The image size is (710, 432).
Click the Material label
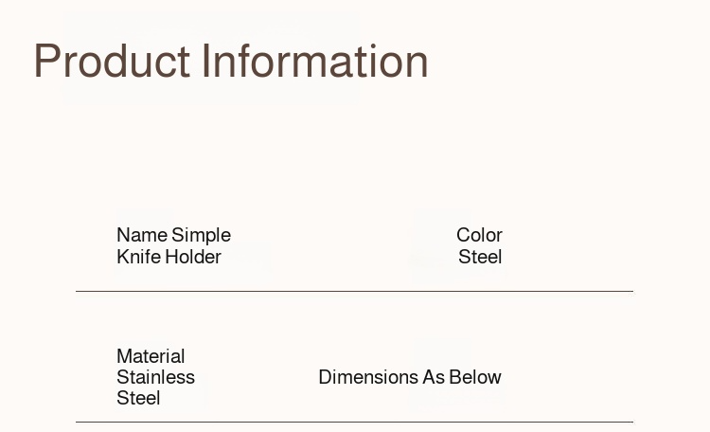151,356
